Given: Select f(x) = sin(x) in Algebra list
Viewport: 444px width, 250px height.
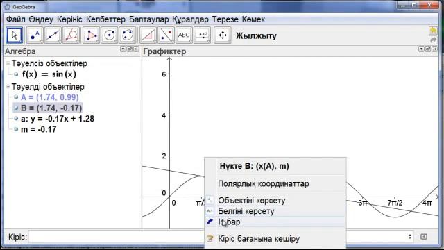Looking at the screenshot, I should coord(49,74).
